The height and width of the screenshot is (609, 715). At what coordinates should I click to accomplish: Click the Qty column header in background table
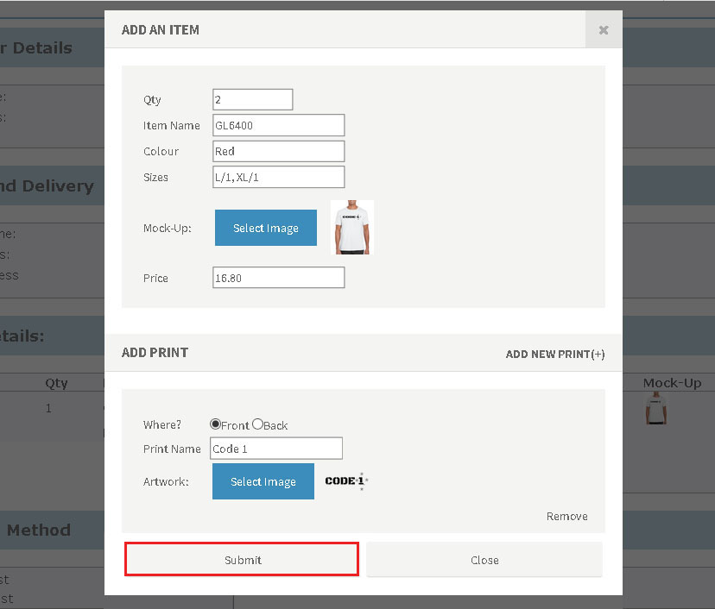(x=56, y=383)
